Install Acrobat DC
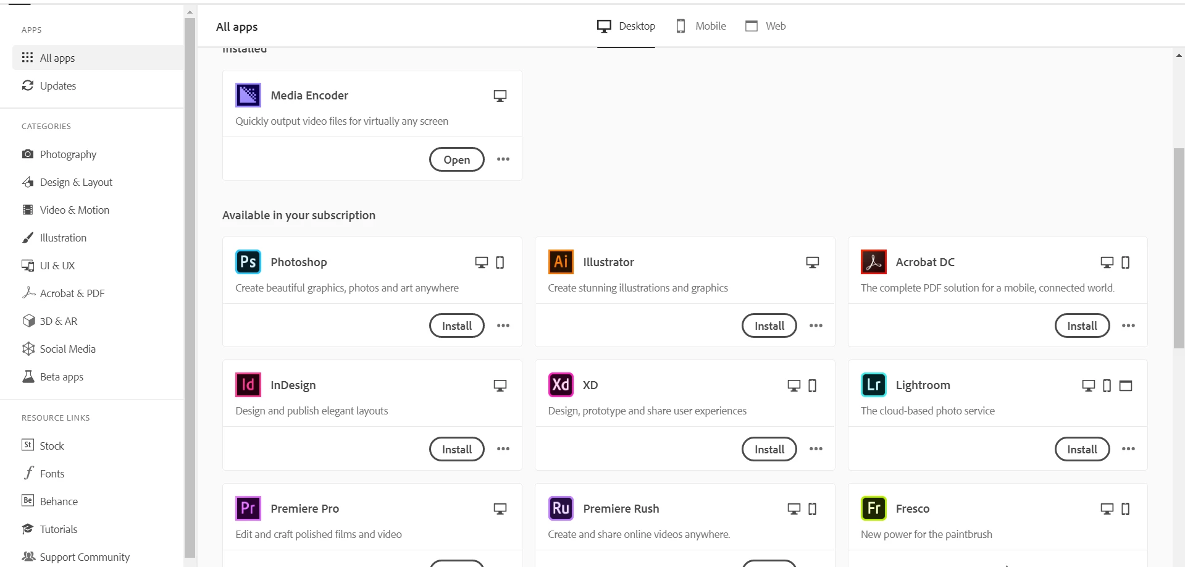Viewport: 1185px width, 567px height. point(1082,325)
